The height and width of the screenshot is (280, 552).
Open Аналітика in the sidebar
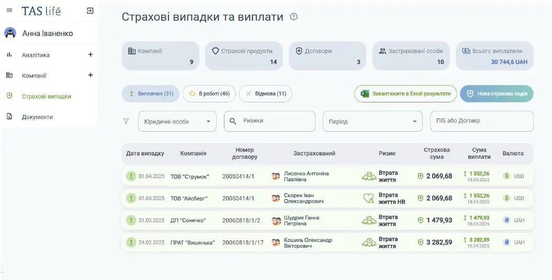tap(36, 55)
